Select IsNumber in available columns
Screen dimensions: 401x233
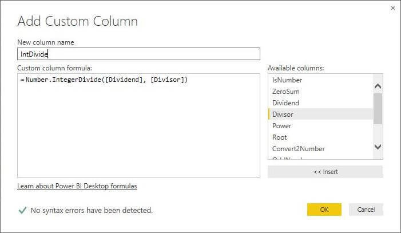tap(287, 80)
